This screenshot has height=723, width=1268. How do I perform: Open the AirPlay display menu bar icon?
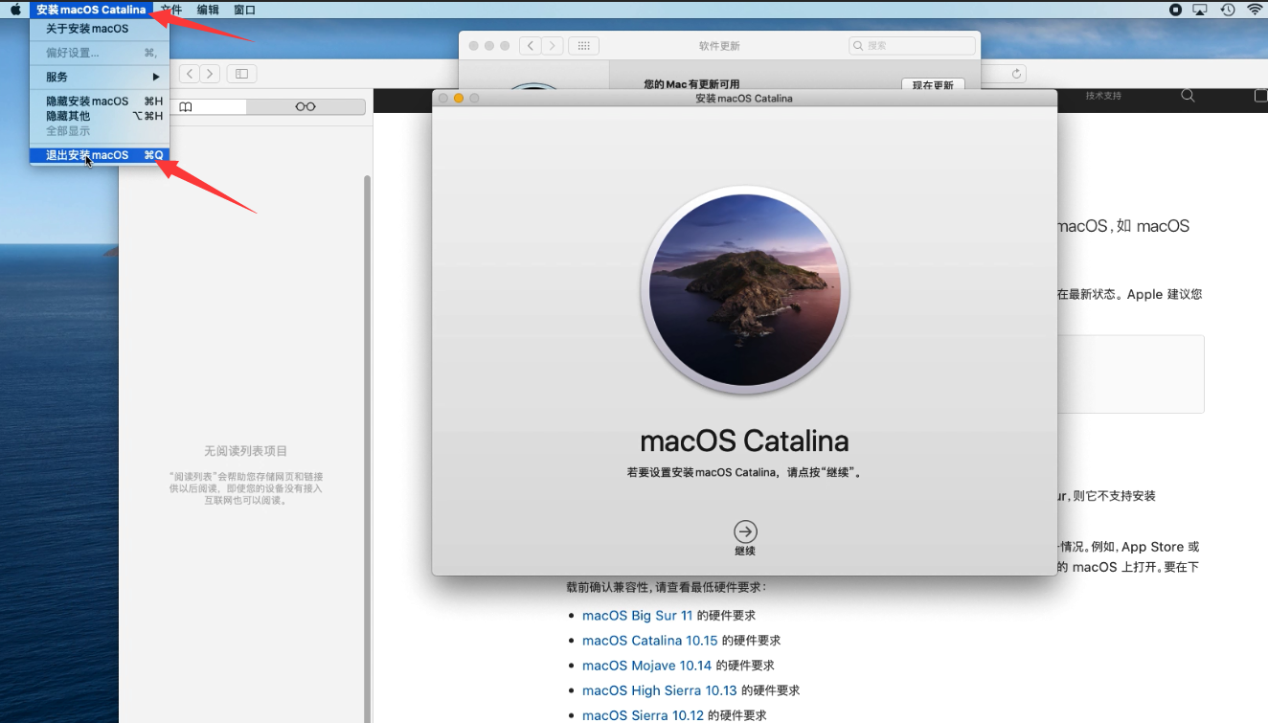pos(1201,10)
